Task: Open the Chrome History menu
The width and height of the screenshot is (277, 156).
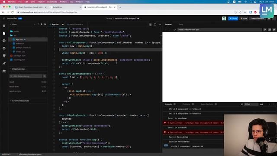Action: click(41, 2)
